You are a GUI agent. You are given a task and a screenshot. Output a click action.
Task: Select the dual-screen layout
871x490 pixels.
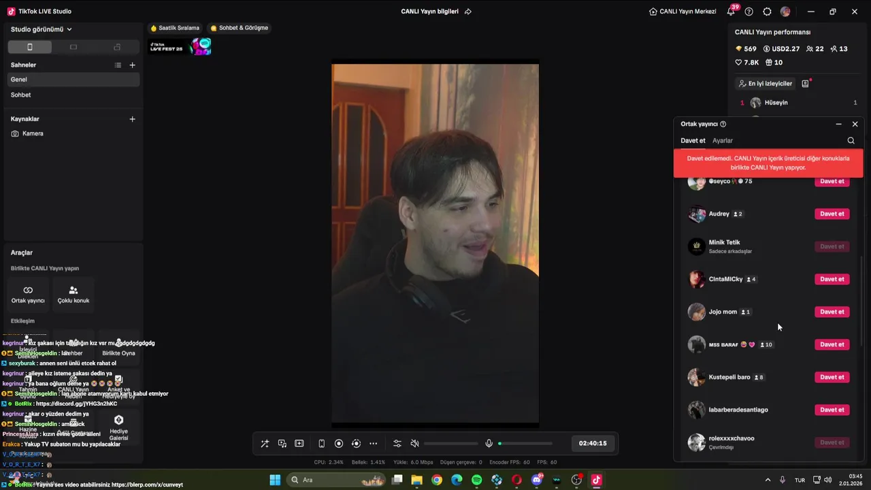[x=117, y=47]
